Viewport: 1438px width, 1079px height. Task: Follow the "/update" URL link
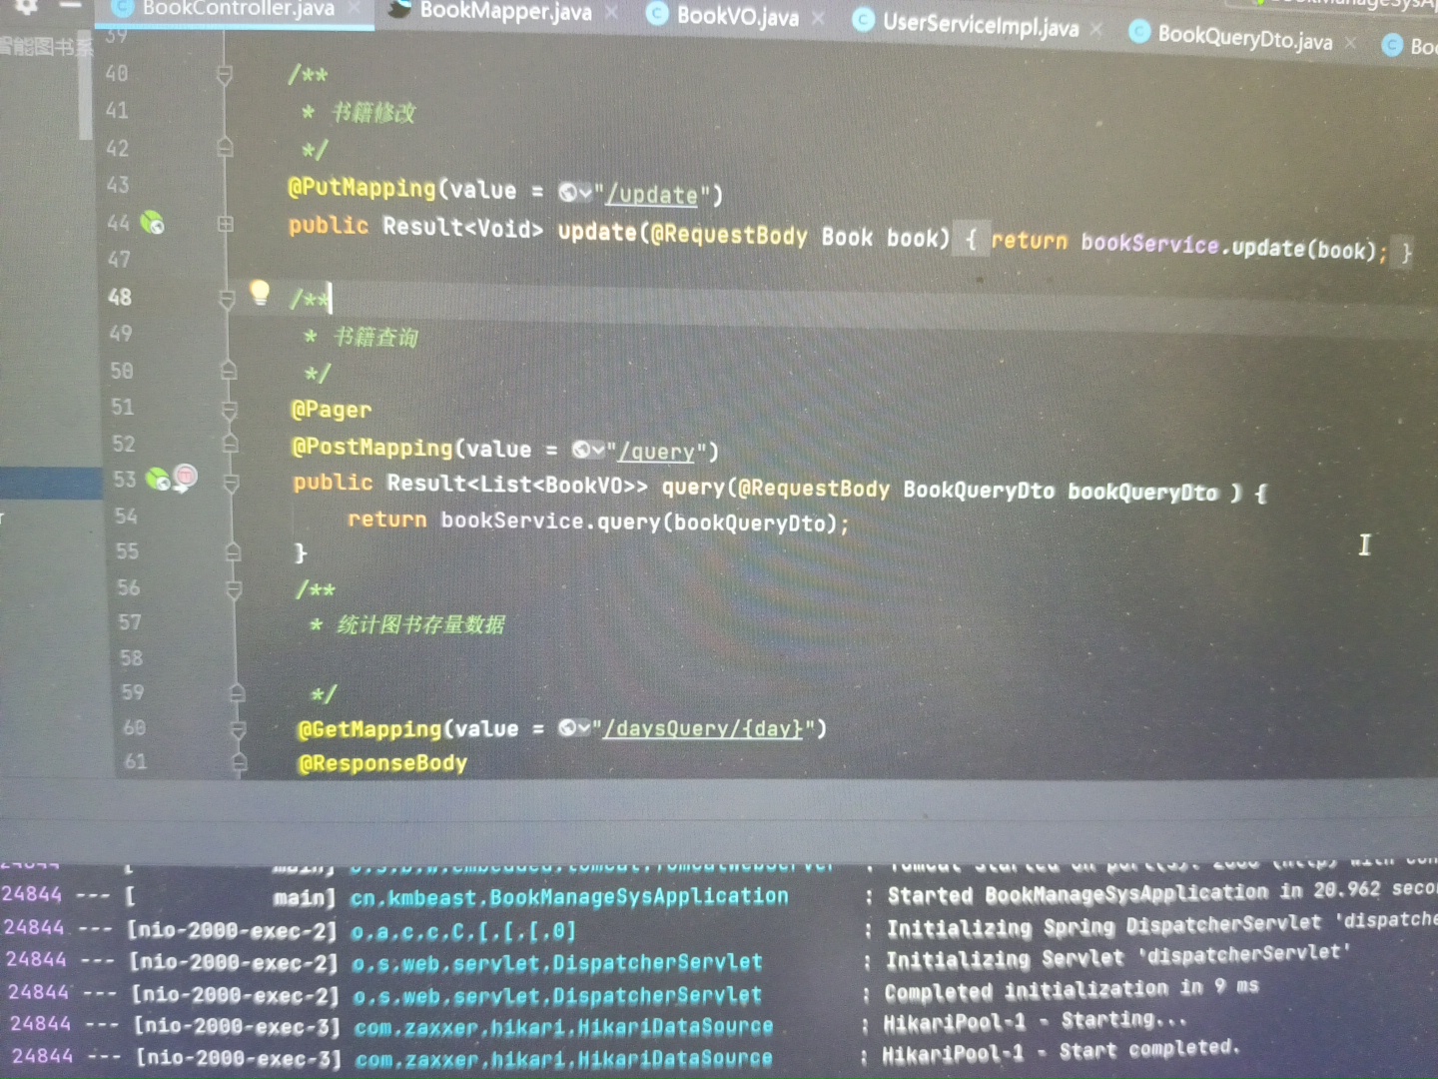(x=651, y=195)
